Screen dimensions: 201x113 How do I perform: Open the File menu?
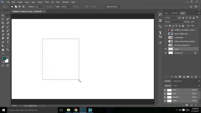point(8,2)
